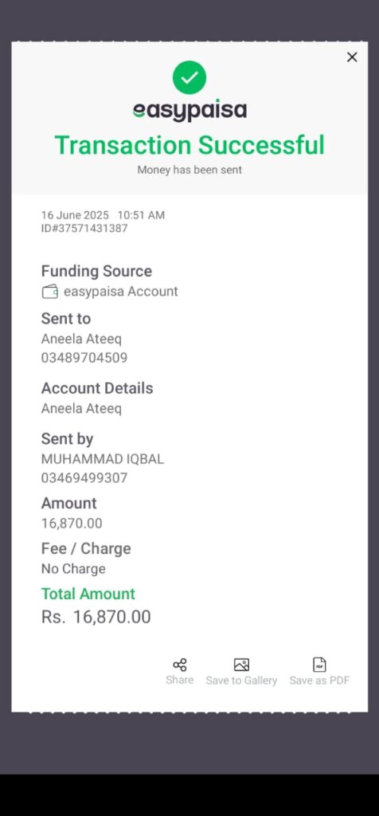Click the Total Amount Rs. 16,870.00 value
Image resolution: width=379 pixels, height=816 pixels.
click(96, 617)
